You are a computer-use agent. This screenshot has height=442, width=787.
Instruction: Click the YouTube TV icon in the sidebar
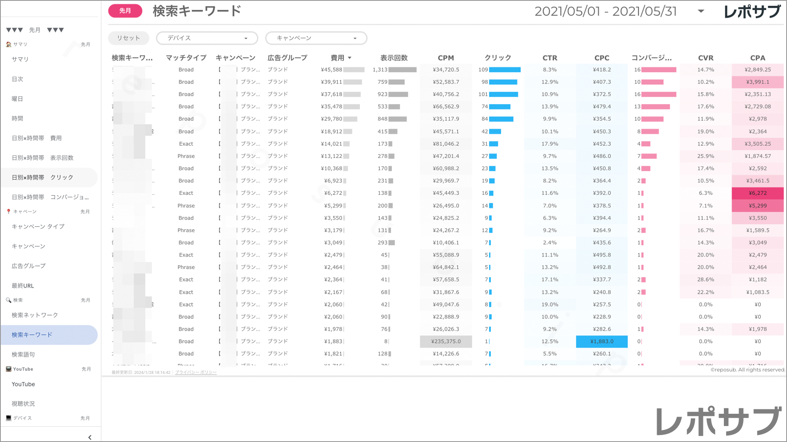pyautogui.click(x=9, y=369)
